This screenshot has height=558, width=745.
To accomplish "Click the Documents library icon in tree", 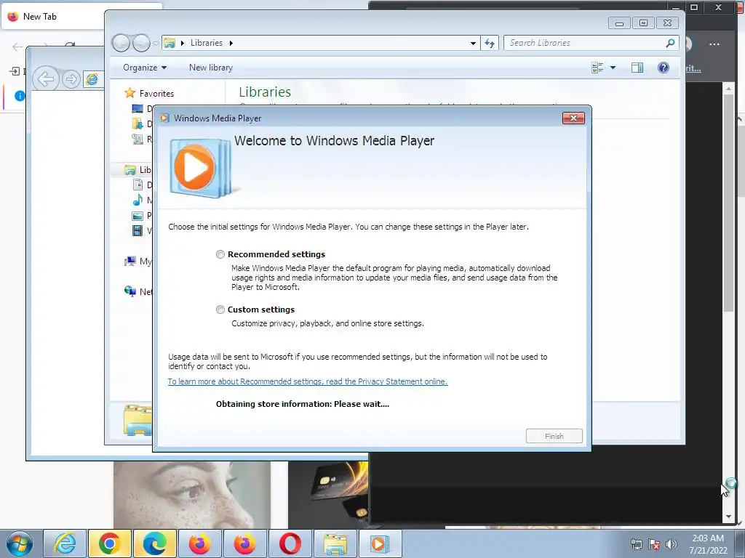I will [x=138, y=185].
